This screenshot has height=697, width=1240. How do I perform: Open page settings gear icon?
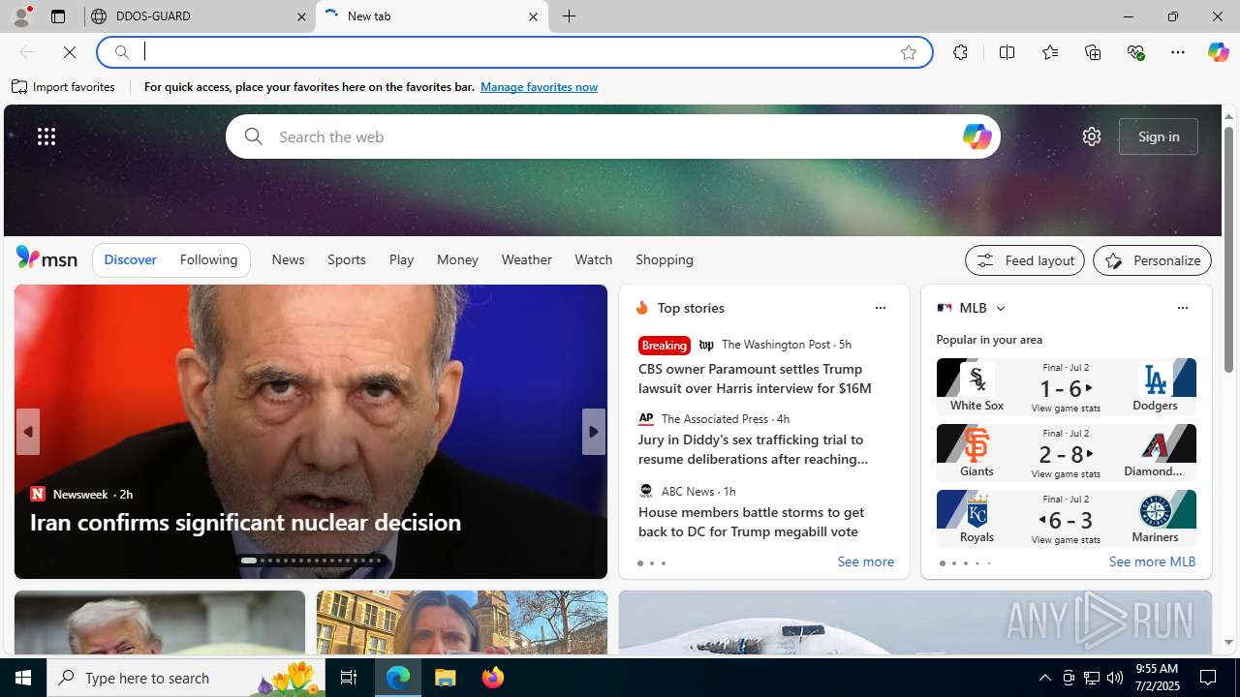click(x=1092, y=136)
